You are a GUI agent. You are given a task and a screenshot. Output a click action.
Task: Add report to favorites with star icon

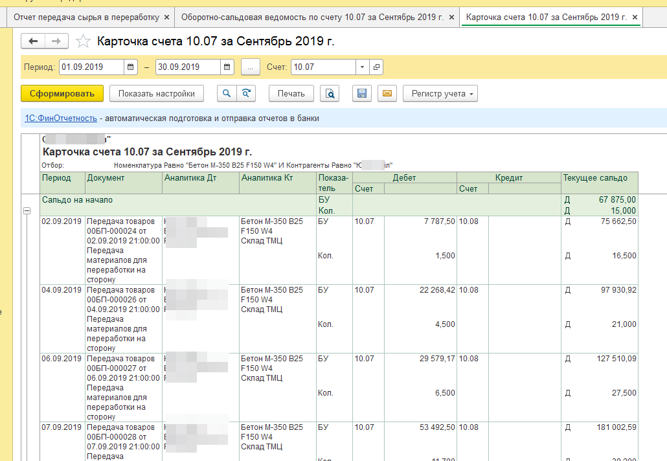(x=83, y=42)
